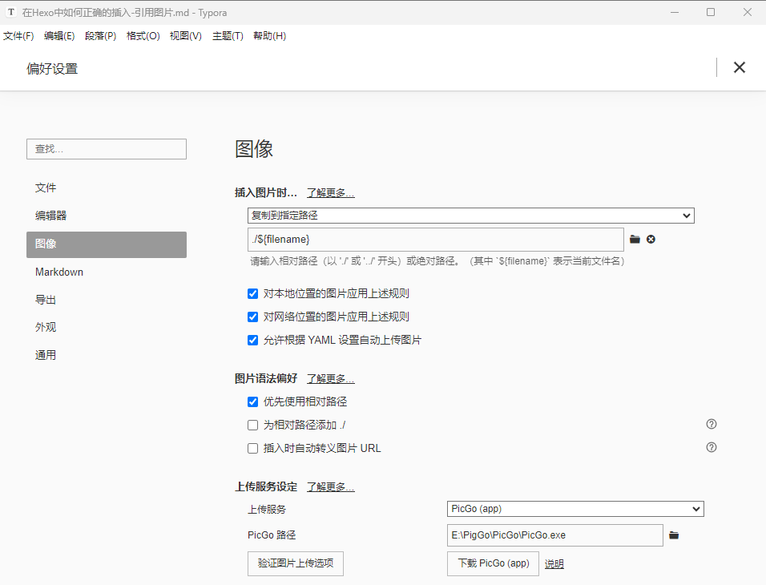Maximize the Typora window
The height and width of the screenshot is (585, 766).
pyautogui.click(x=711, y=12)
